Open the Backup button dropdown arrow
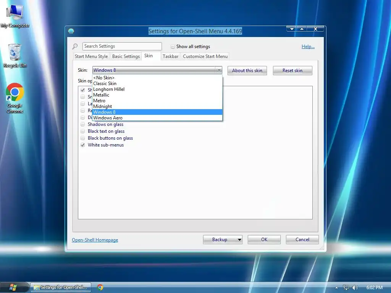391x293 pixels. click(x=239, y=240)
